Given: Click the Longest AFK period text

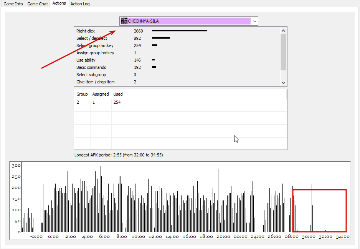Looking at the screenshot, I should (119, 155).
